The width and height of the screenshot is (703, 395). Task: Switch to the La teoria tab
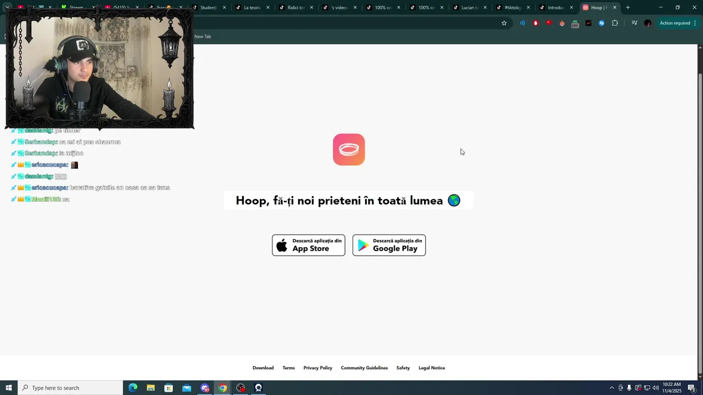251,8
